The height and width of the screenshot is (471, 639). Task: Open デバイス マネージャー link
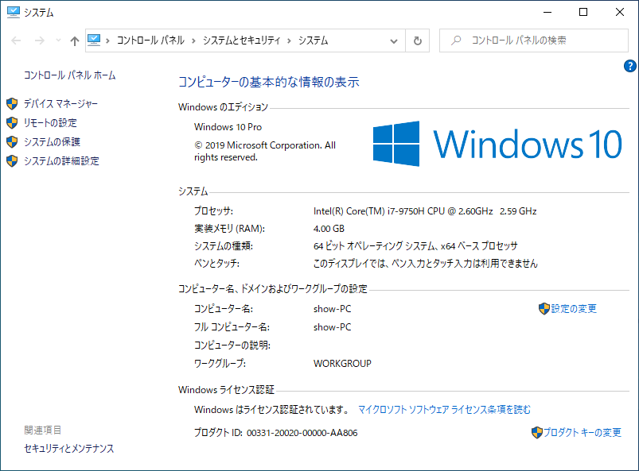tap(60, 104)
